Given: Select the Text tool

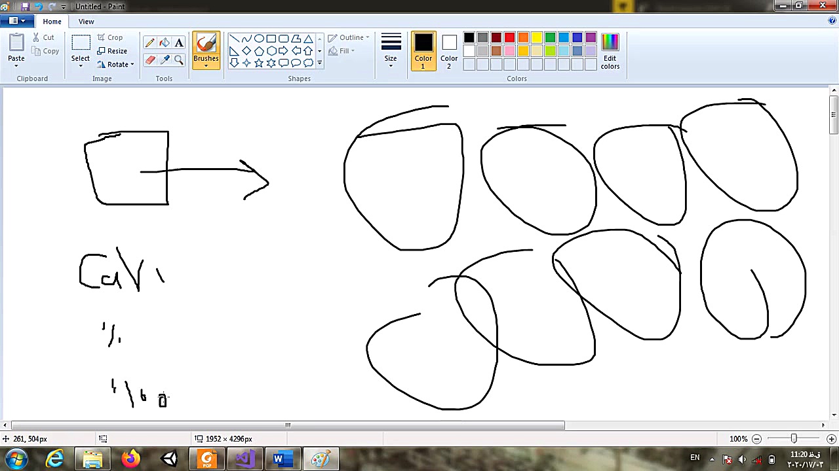Looking at the screenshot, I should pyautogui.click(x=179, y=43).
